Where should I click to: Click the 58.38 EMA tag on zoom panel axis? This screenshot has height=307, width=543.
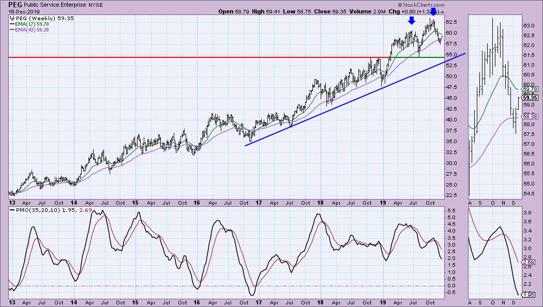click(530, 117)
